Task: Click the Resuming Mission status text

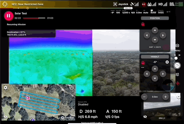Action: 16,24
